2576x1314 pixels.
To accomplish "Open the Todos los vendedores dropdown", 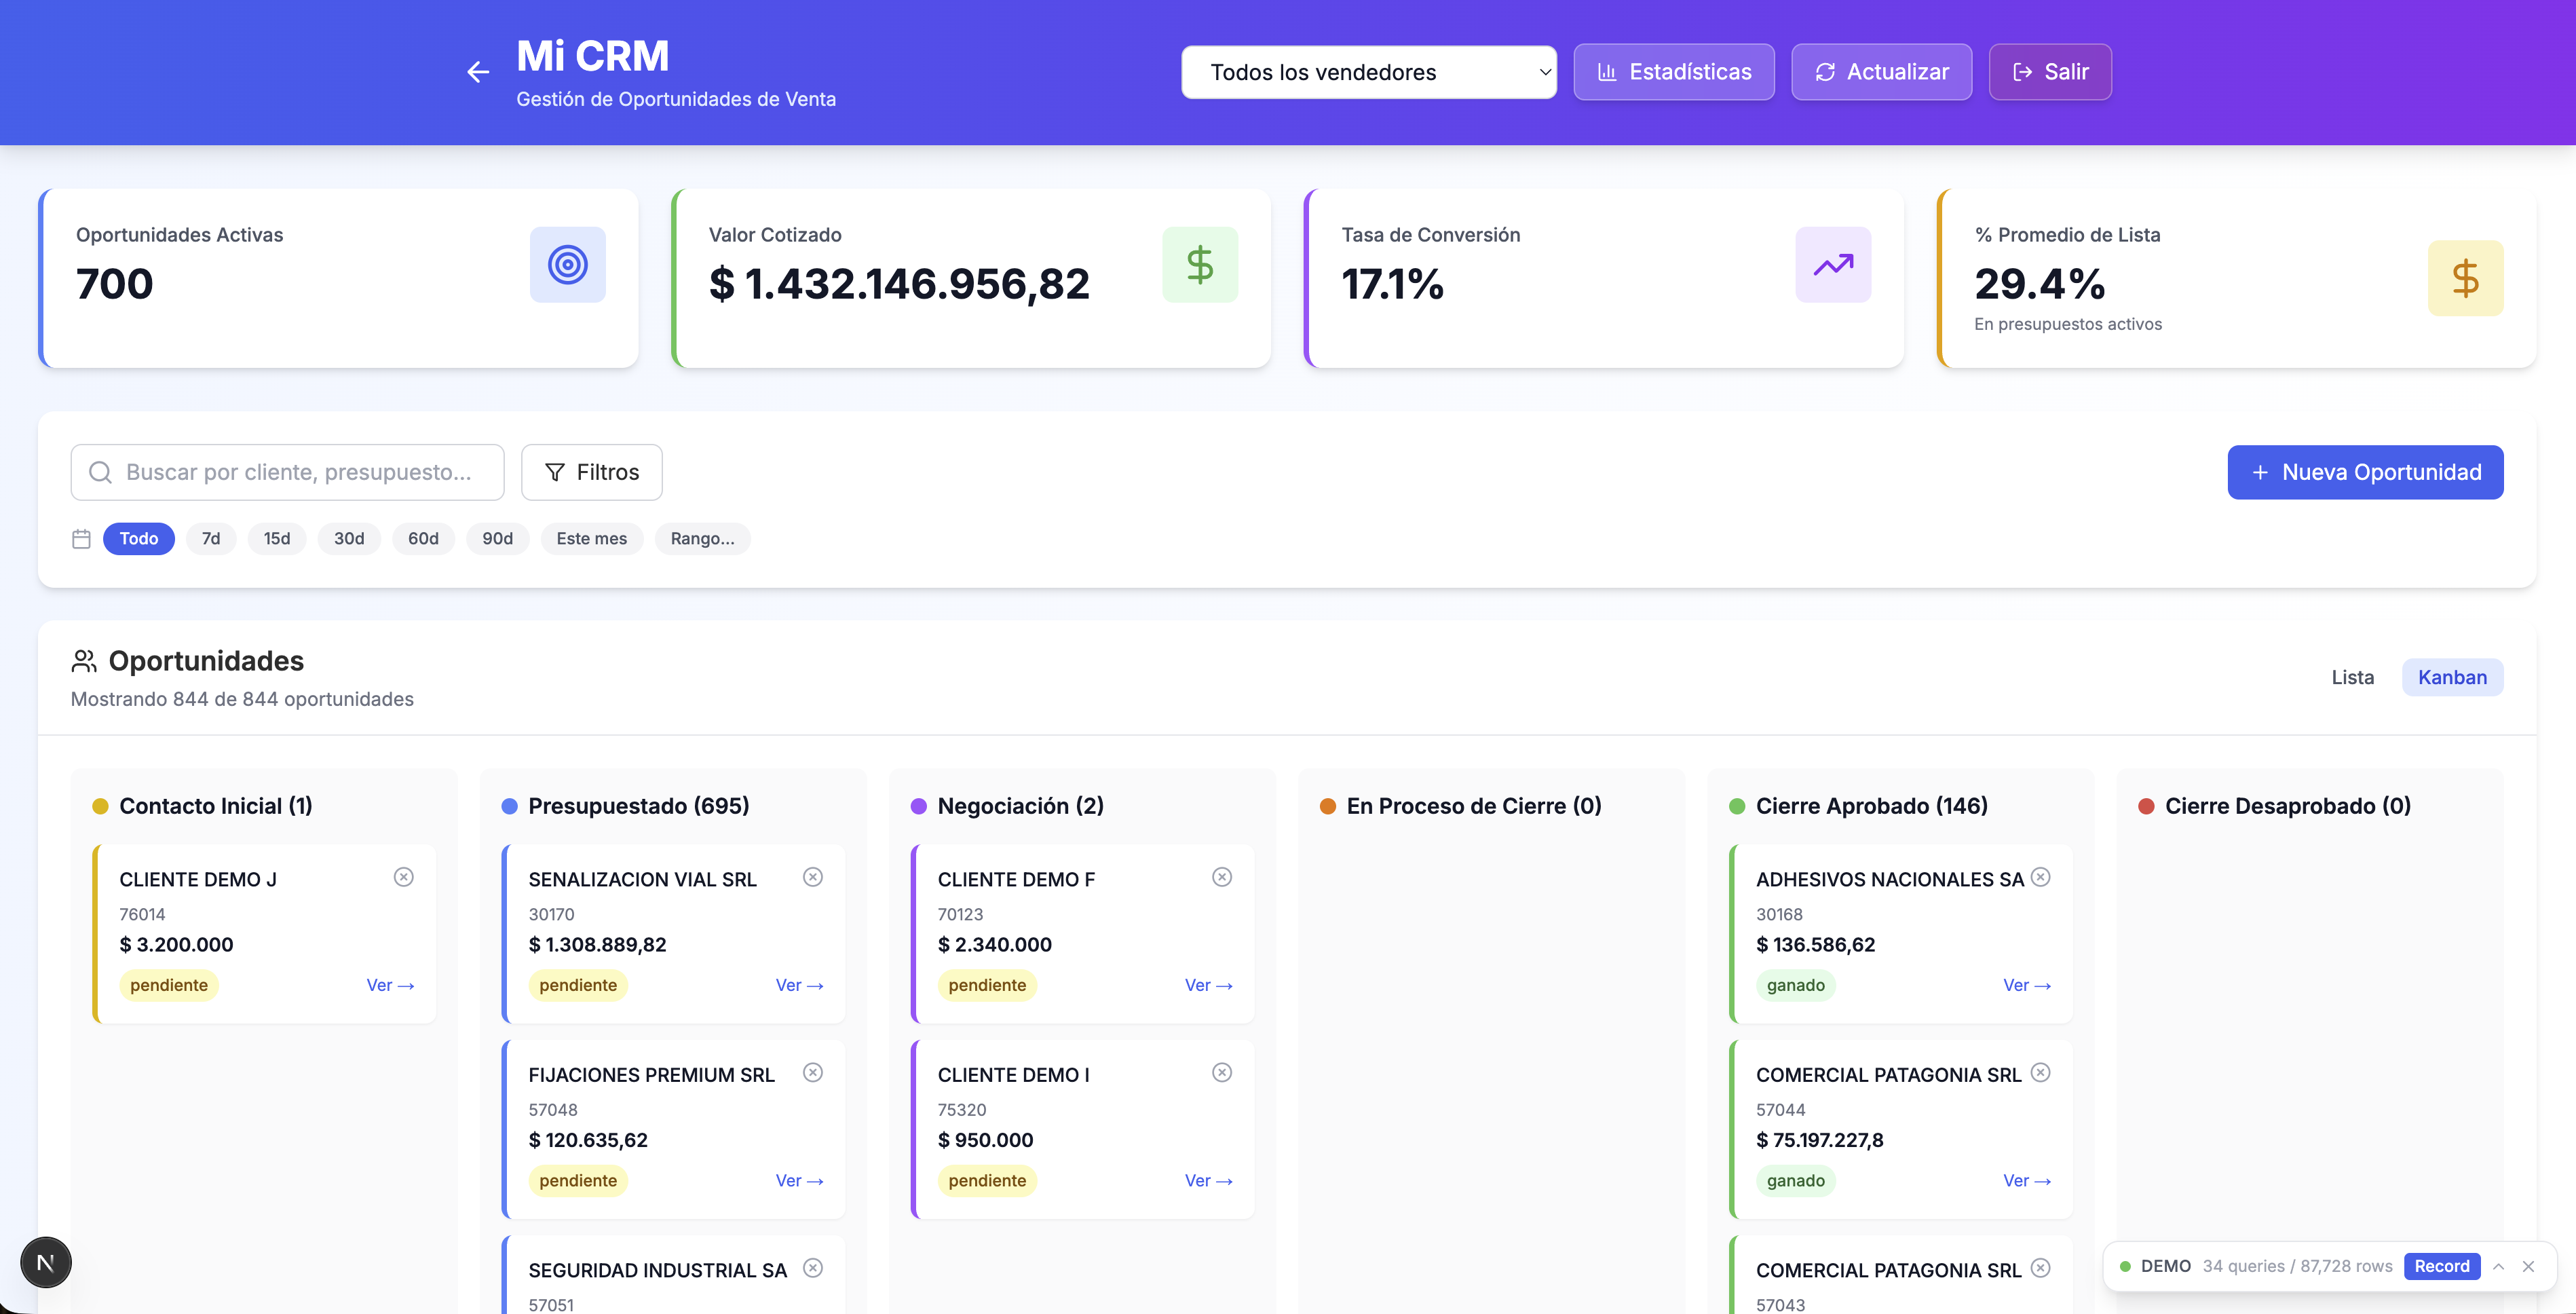I will (1368, 72).
